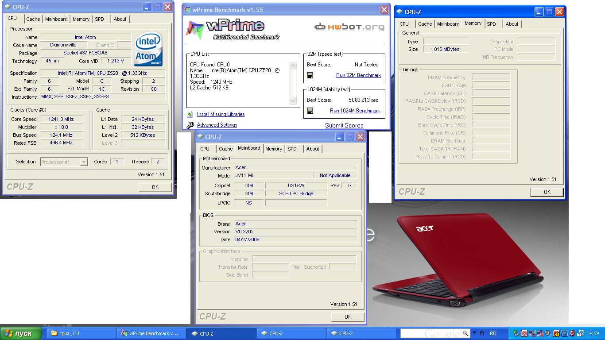The width and height of the screenshot is (605, 340).
Task: Click the Package value Socket 437 FCBGA8
Action: (x=85, y=53)
